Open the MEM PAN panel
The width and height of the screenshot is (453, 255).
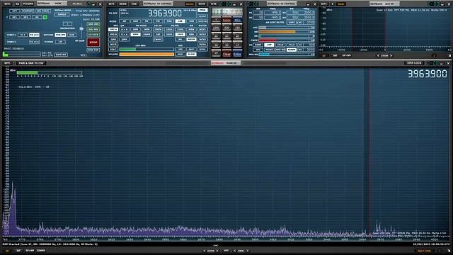(93, 50)
